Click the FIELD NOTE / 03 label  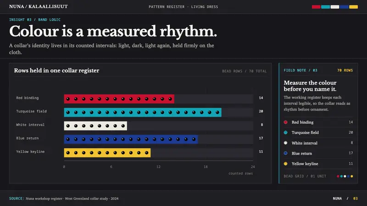[x=300, y=70]
